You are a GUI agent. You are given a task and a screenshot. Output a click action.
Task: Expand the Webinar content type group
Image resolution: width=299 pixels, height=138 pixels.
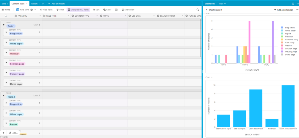click(x=6, y=52)
